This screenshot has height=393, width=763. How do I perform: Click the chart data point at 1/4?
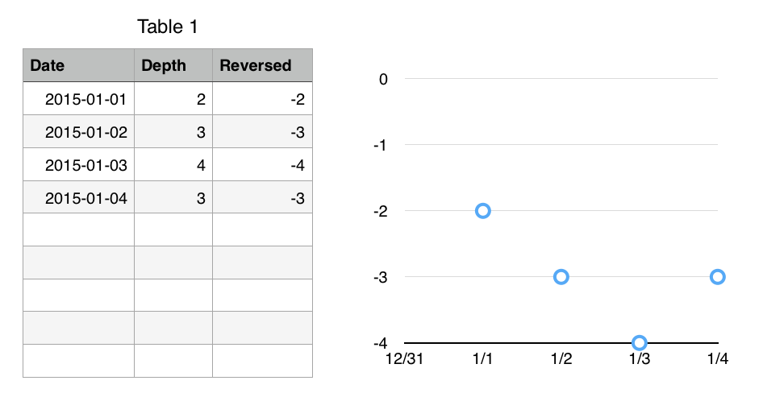[x=718, y=277]
